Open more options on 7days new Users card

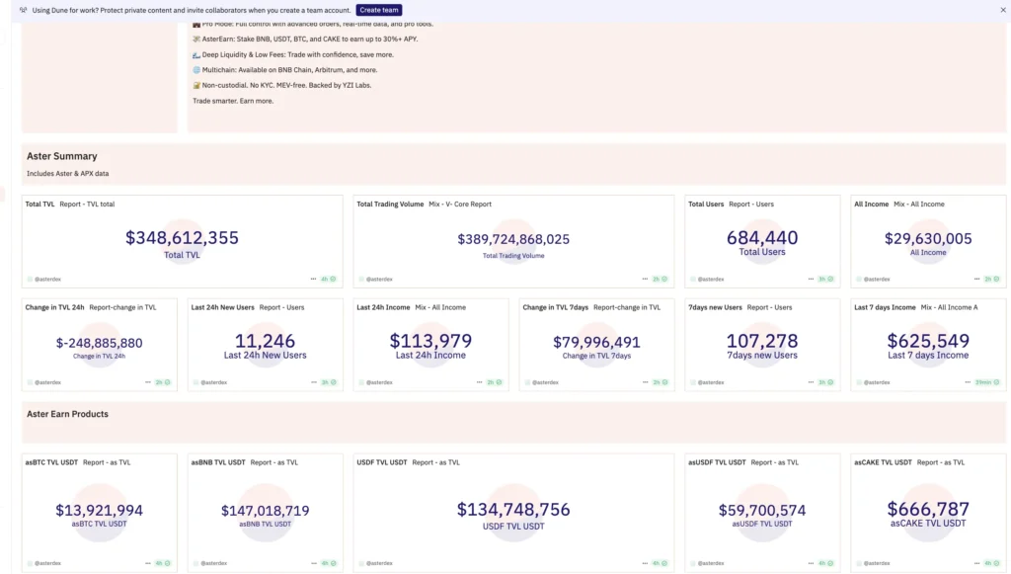pos(811,382)
